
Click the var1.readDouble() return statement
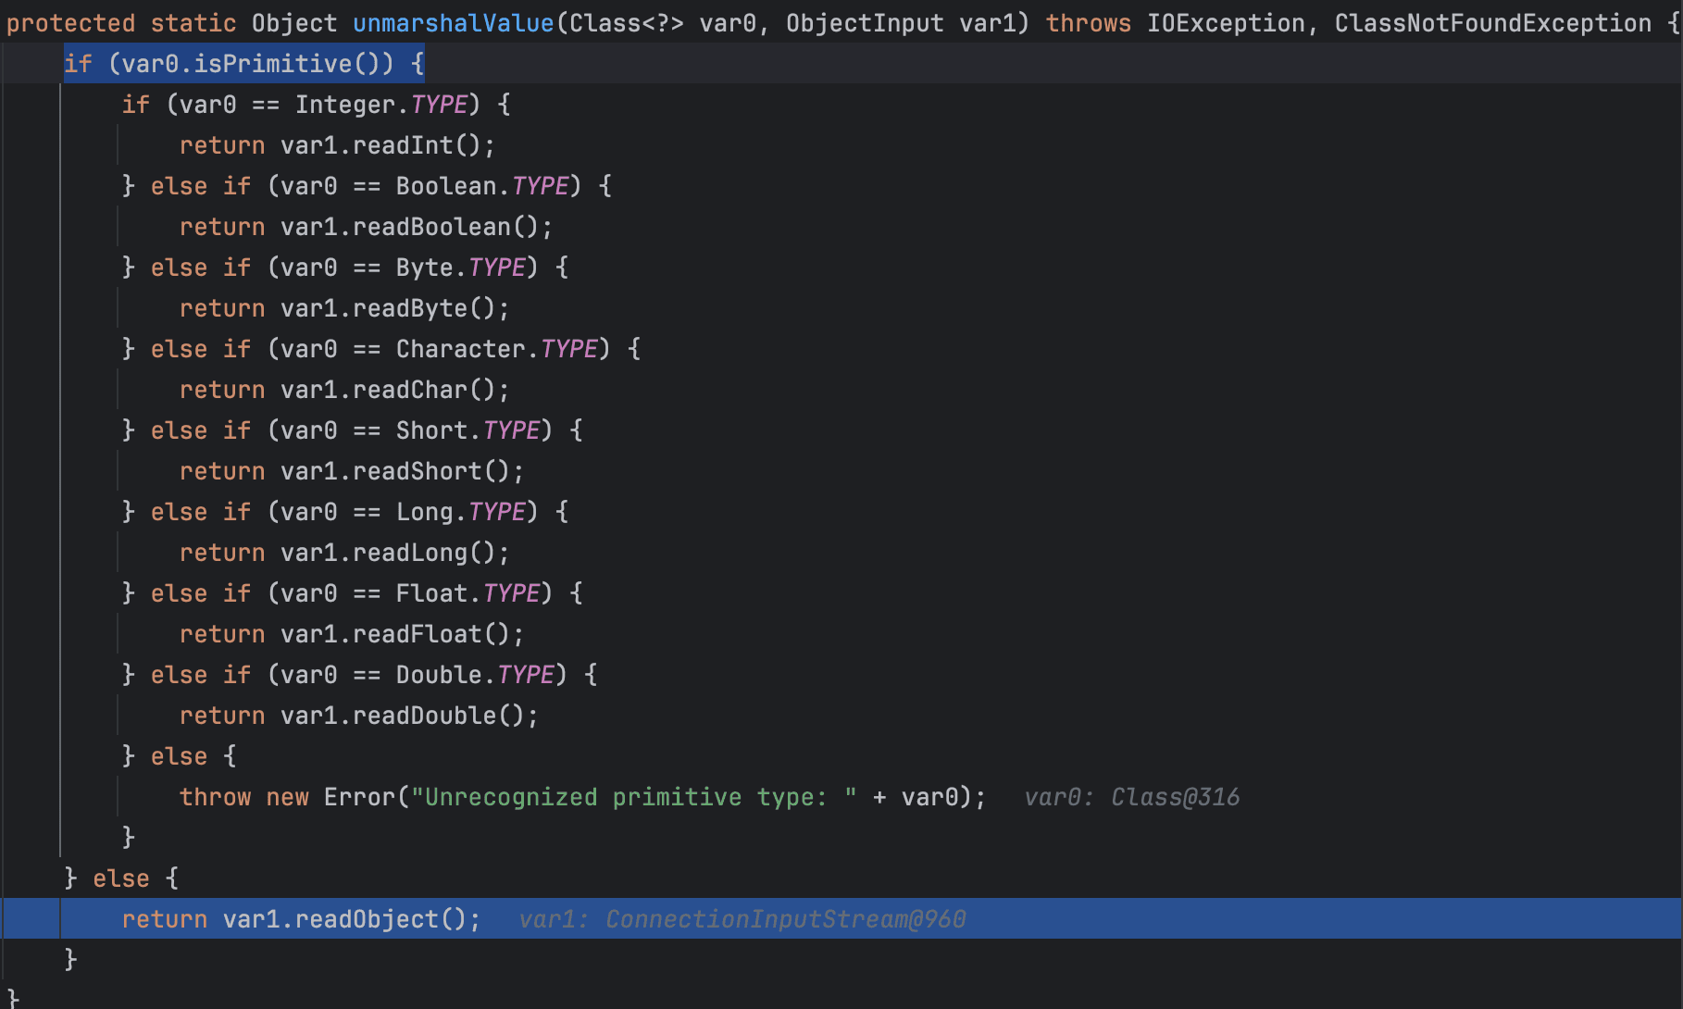[x=359, y=716]
